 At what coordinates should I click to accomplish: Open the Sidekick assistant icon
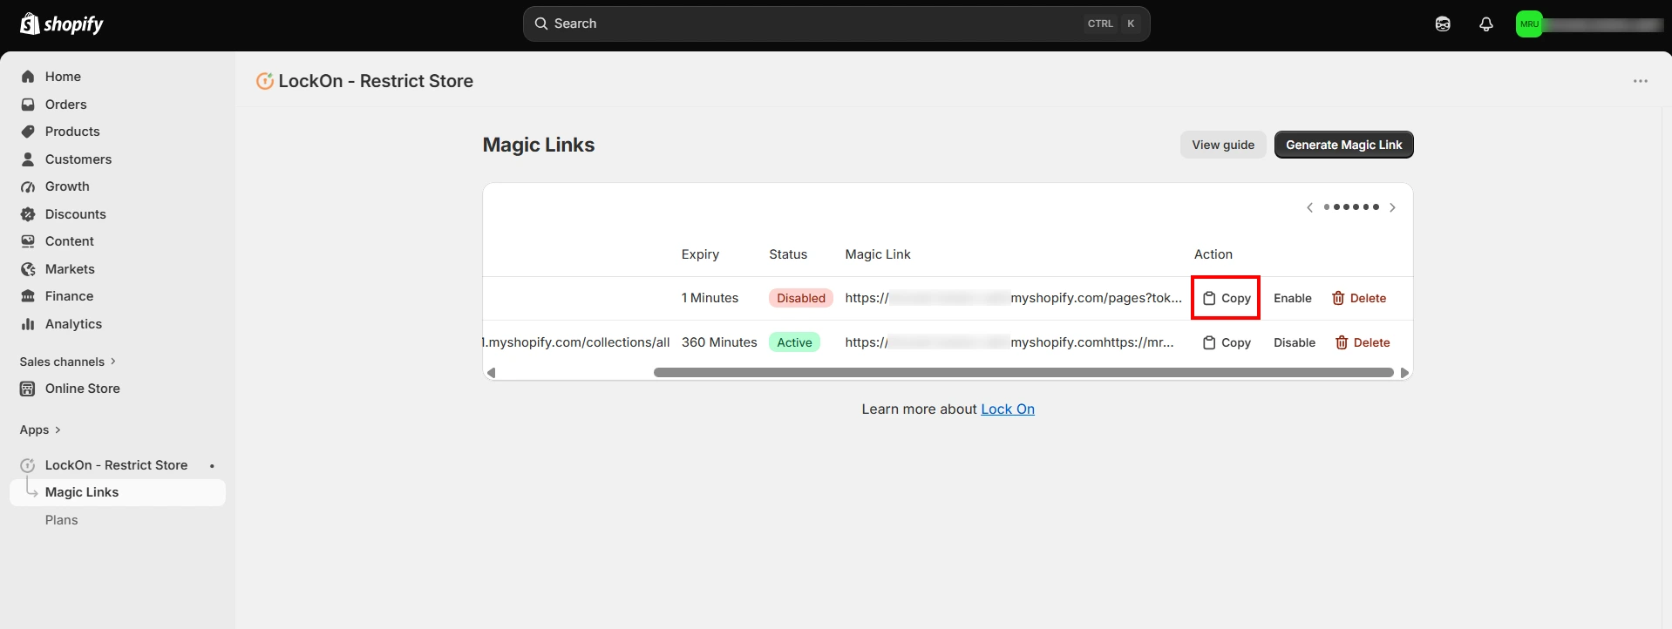(1443, 24)
